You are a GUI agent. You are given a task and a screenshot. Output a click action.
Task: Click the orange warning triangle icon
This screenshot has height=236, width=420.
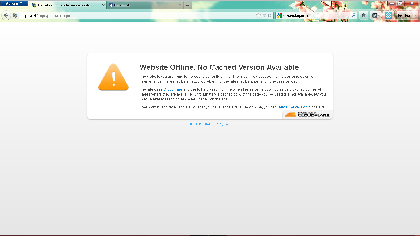(x=113, y=77)
